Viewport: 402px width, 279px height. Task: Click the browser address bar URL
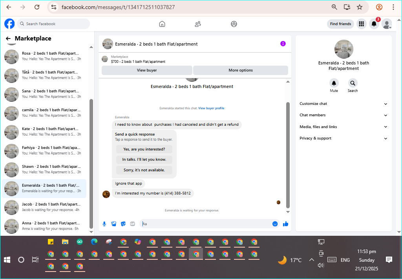[118, 7]
